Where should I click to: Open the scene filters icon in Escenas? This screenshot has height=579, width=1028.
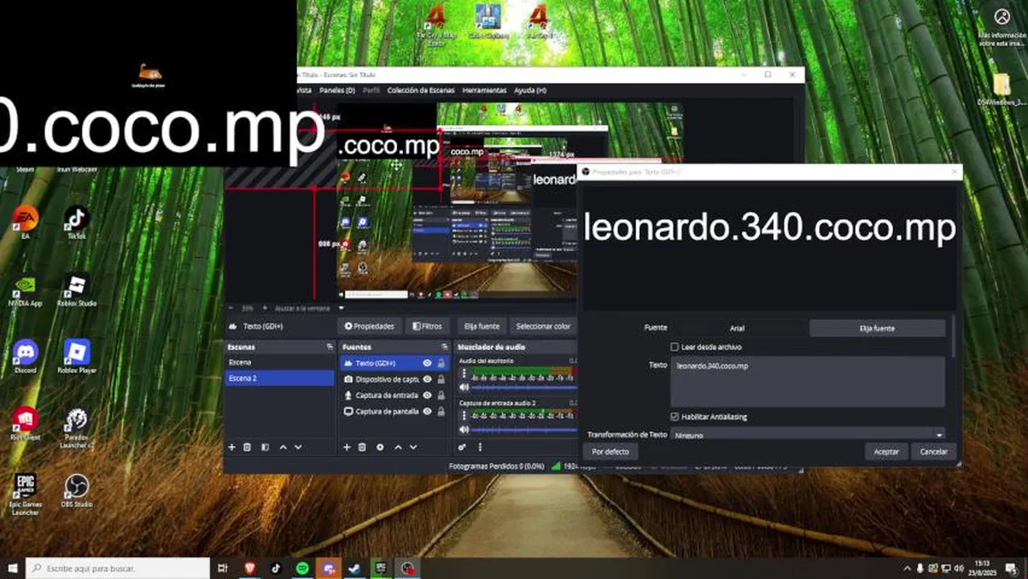(x=265, y=447)
